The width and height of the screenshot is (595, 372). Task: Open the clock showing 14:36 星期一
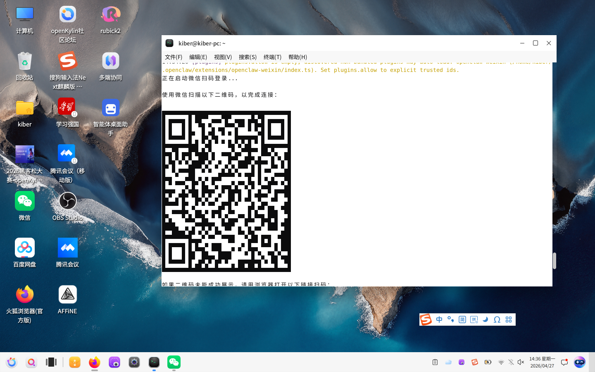(542, 362)
